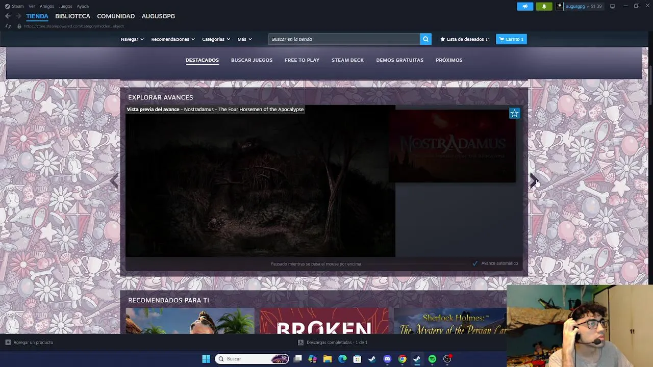Click the augusgpg profile avatar
The width and height of the screenshot is (653, 367).
click(x=560, y=6)
